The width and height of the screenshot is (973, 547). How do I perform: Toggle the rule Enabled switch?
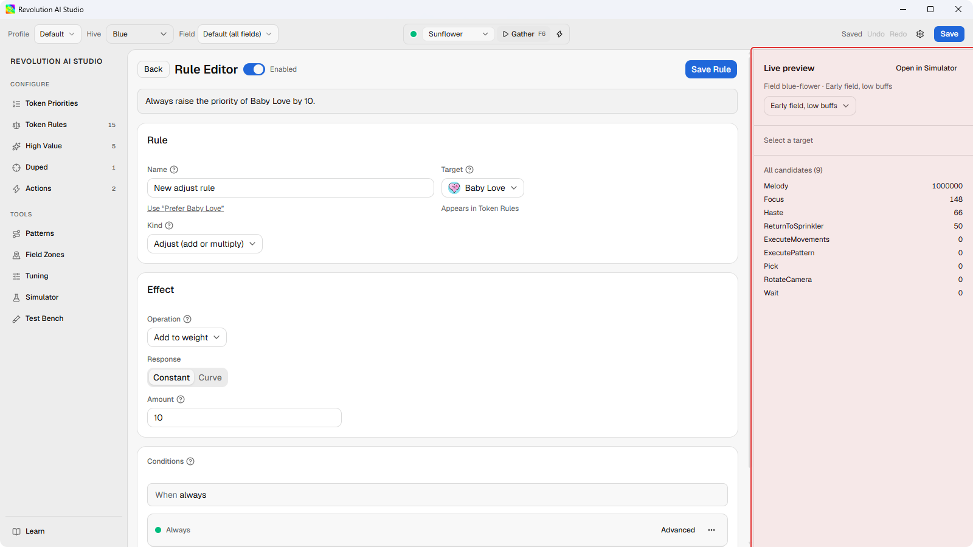(x=254, y=69)
